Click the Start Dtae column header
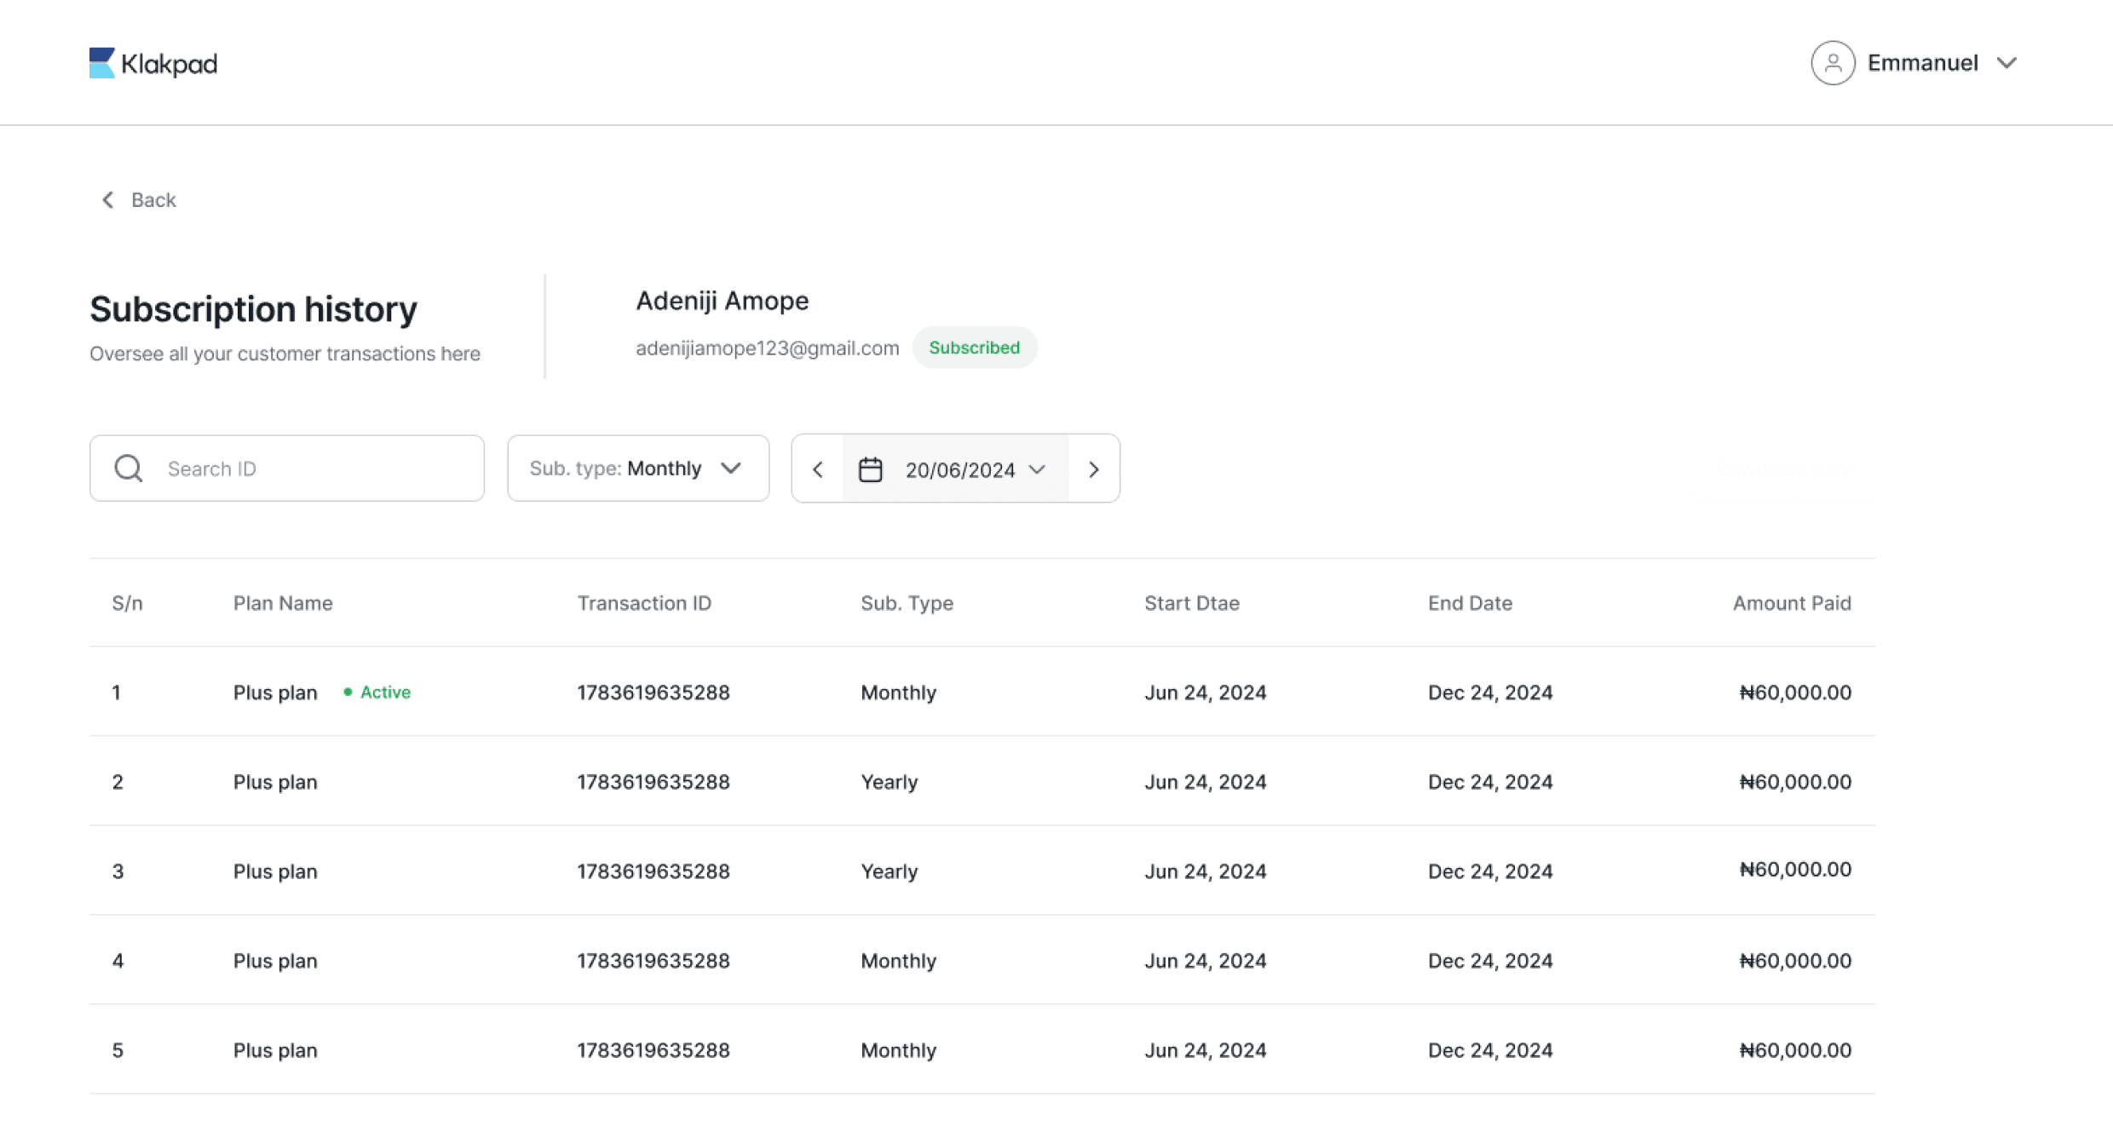 click(1191, 603)
